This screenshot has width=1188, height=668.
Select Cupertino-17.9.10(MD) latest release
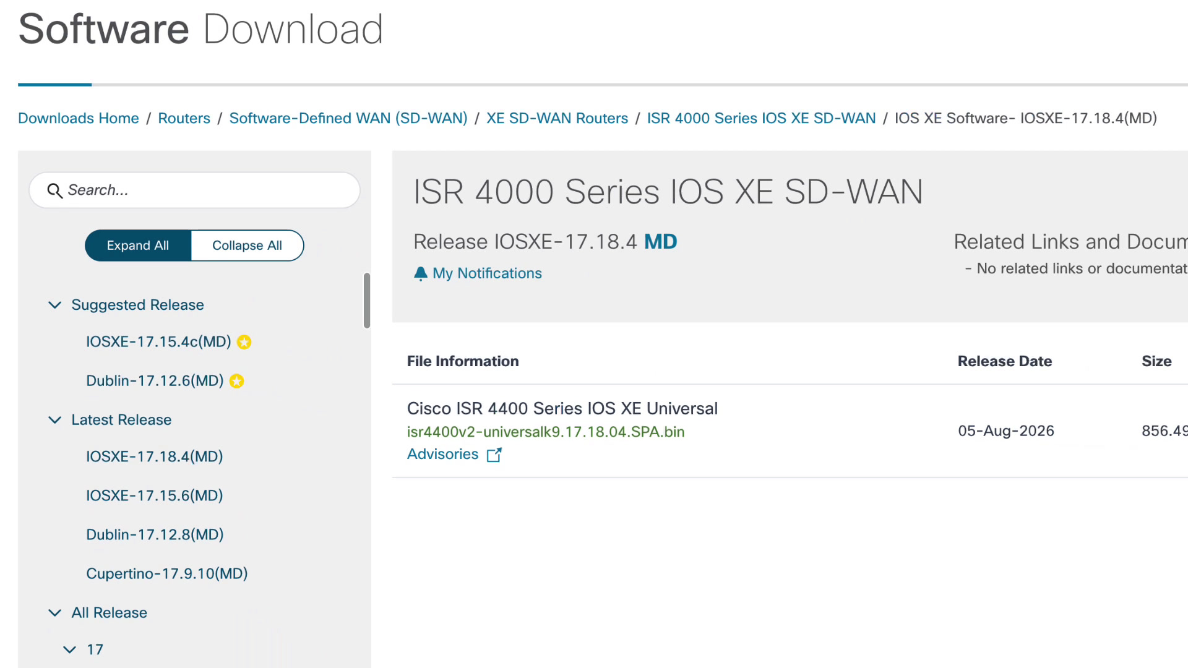(167, 573)
